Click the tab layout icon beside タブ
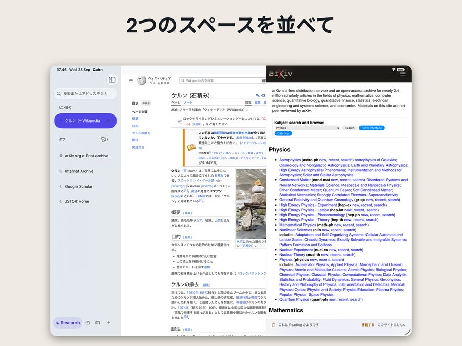 104,139
